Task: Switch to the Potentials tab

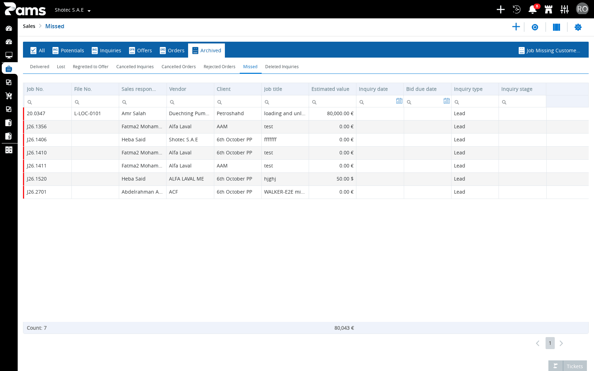Action: pyautogui.click(x=68, y=51)
